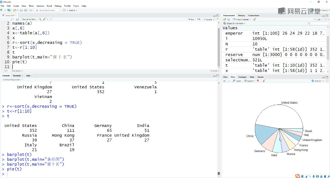This screenshot has width=330, height=178.
Task: Open the code tools magic wand
Action: [x=44, y=19]
